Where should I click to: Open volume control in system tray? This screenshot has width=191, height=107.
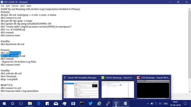pos(160,103)
